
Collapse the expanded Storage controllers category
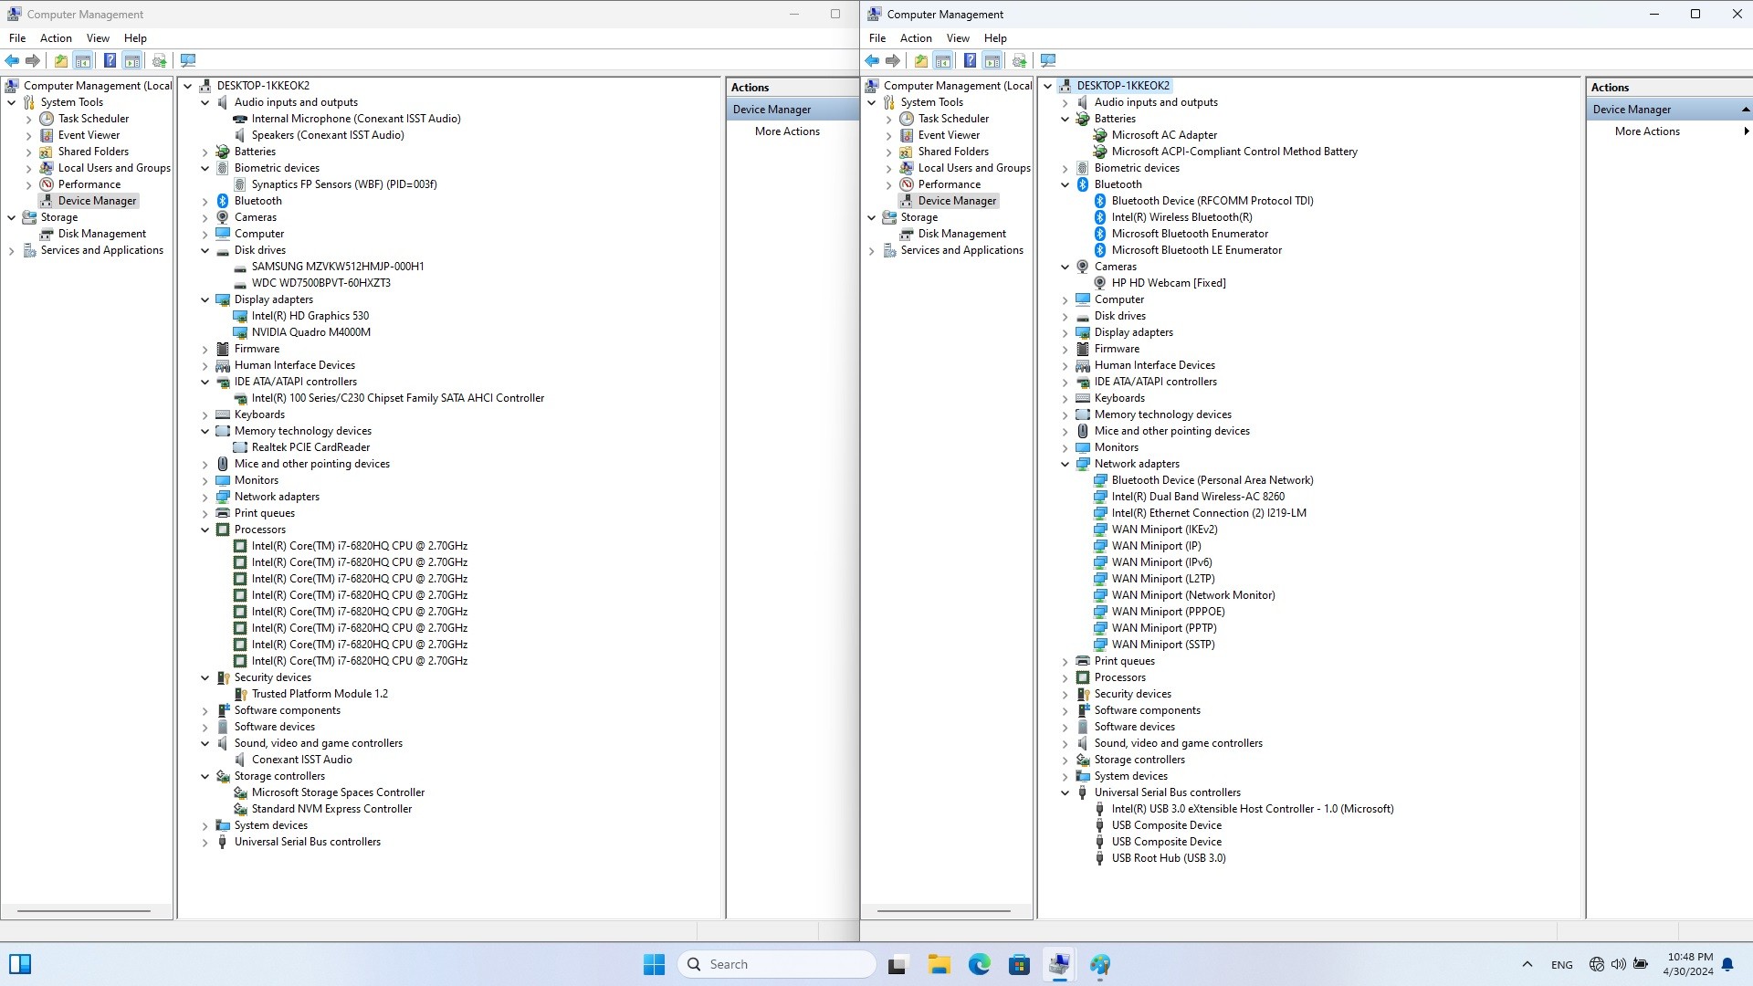205,776
